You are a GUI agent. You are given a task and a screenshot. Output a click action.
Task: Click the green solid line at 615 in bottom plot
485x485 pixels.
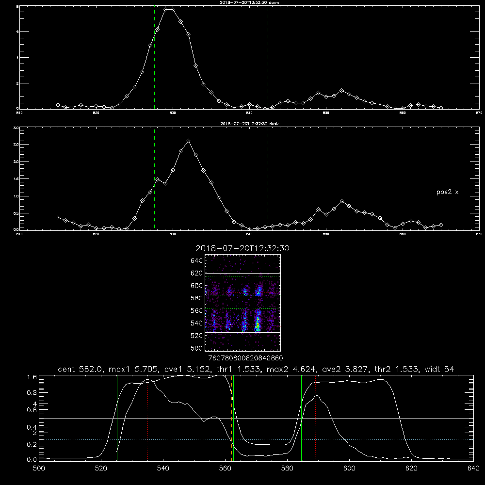click(396, 418)
